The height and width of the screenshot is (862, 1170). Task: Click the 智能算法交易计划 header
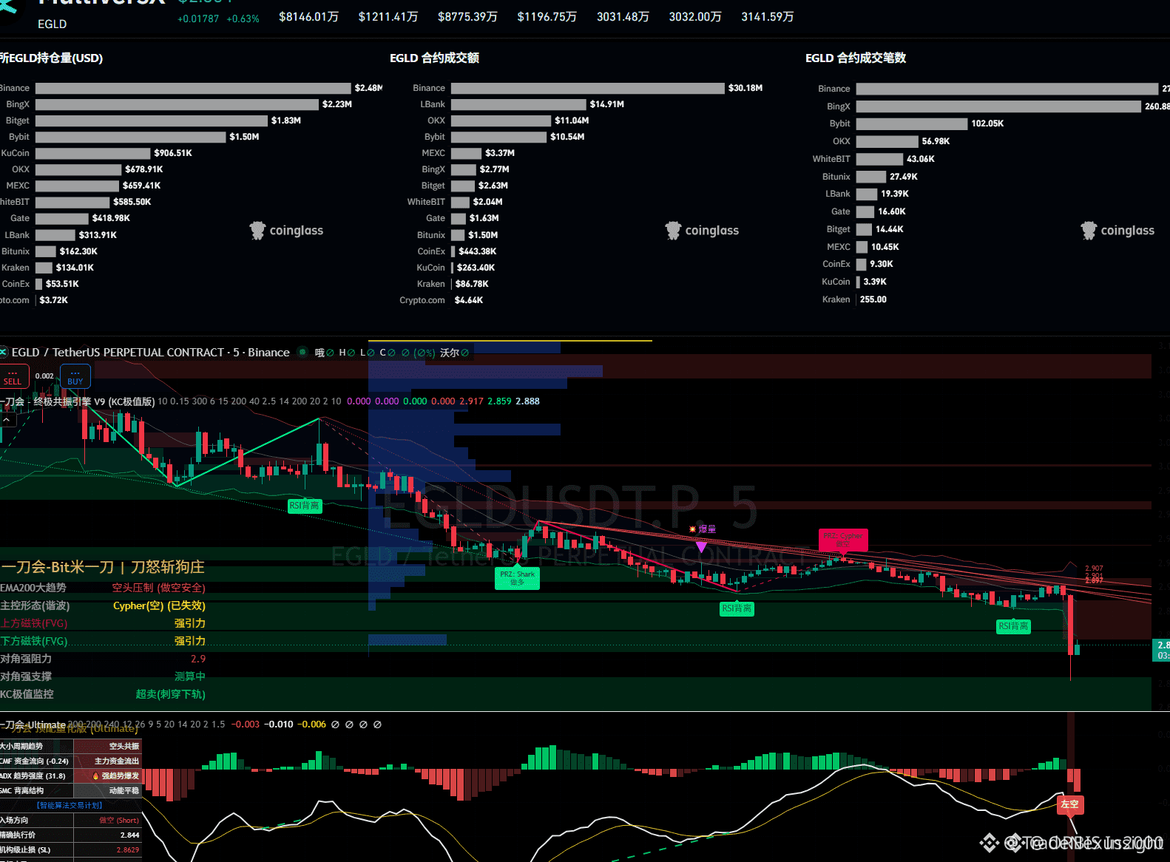click(70, 806)
